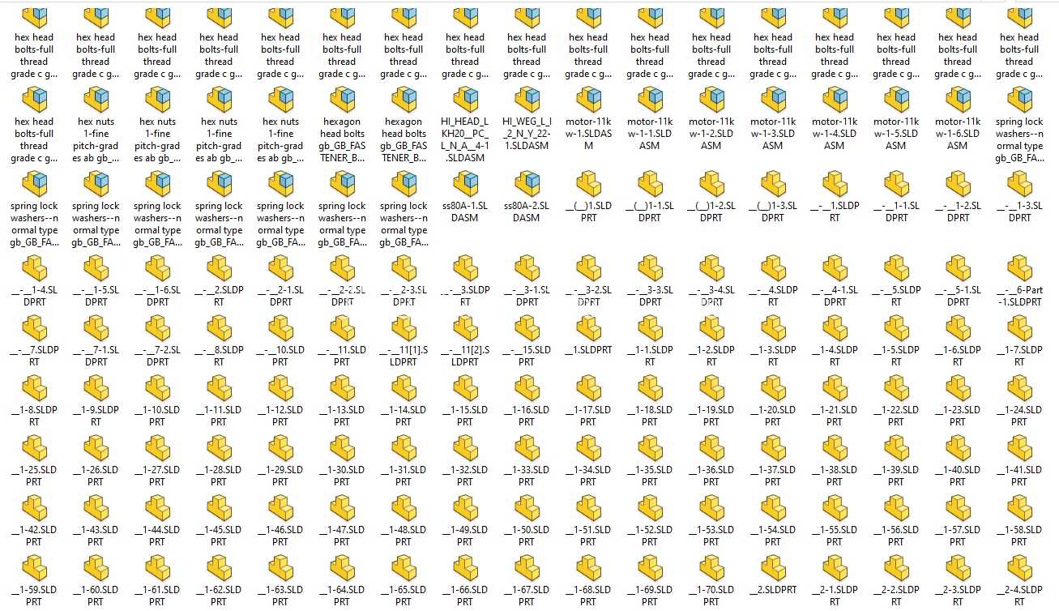Image resolution: width=1059 pixels, height=611 pixels.
Task: Select the motor-11kw-1-3.SLDASM assembly icon
Action: 773,100
